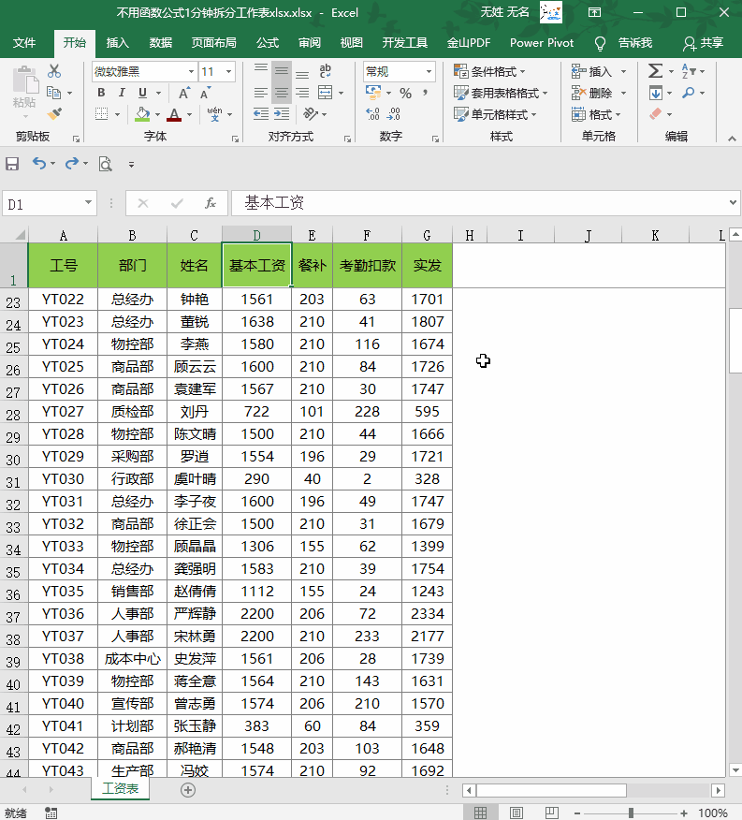The width and height of the screenshot is (742, 820).
Task: Toggle top vertical alignment
Action: coord(261,71)
